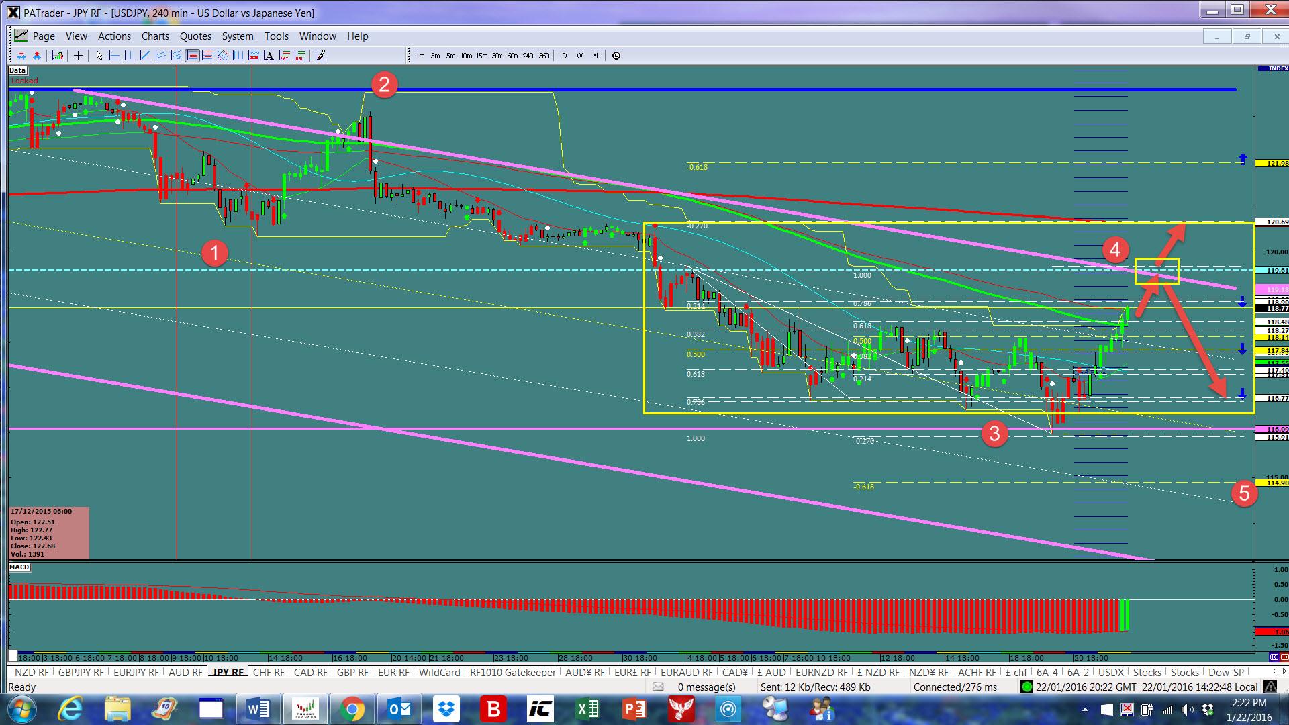Switch to the NZD RF tab
Image resolution: width=1289 pixels, height=725 pixels.
(32, 672)
